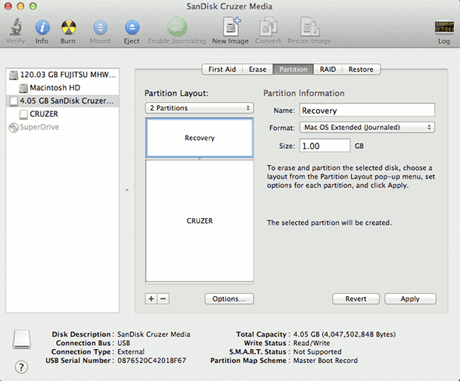Open the Info toolbar icon
The height and width of the screenshot is (381, 460).
(x=42, y=27)
